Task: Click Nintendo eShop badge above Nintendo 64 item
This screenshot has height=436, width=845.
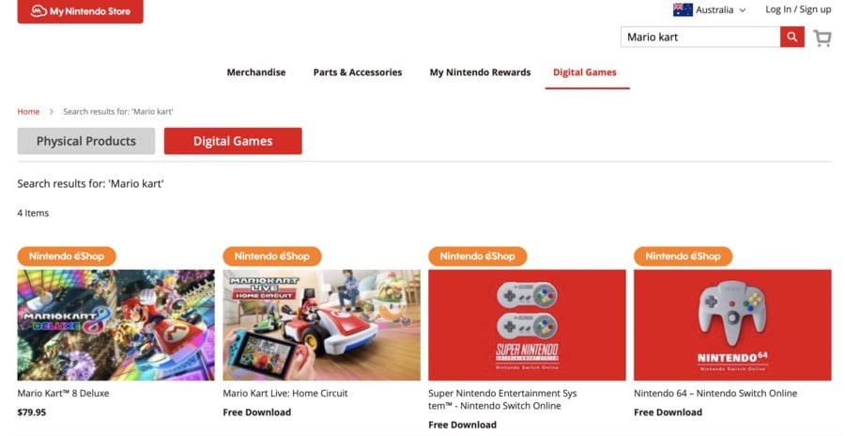Action: tap(683, 257)
